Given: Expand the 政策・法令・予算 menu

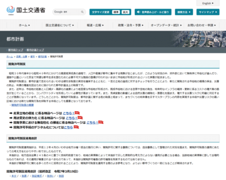Looking at the screenshot, I should [130, 25].
